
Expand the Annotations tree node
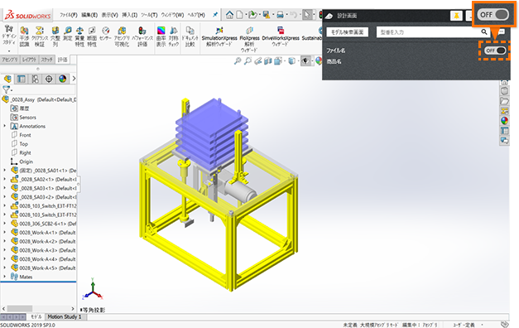(5, 126)
